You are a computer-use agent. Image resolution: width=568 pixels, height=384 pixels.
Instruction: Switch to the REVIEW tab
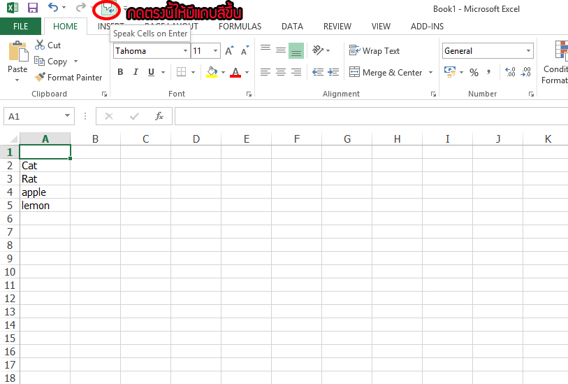(x=337, y=27)
